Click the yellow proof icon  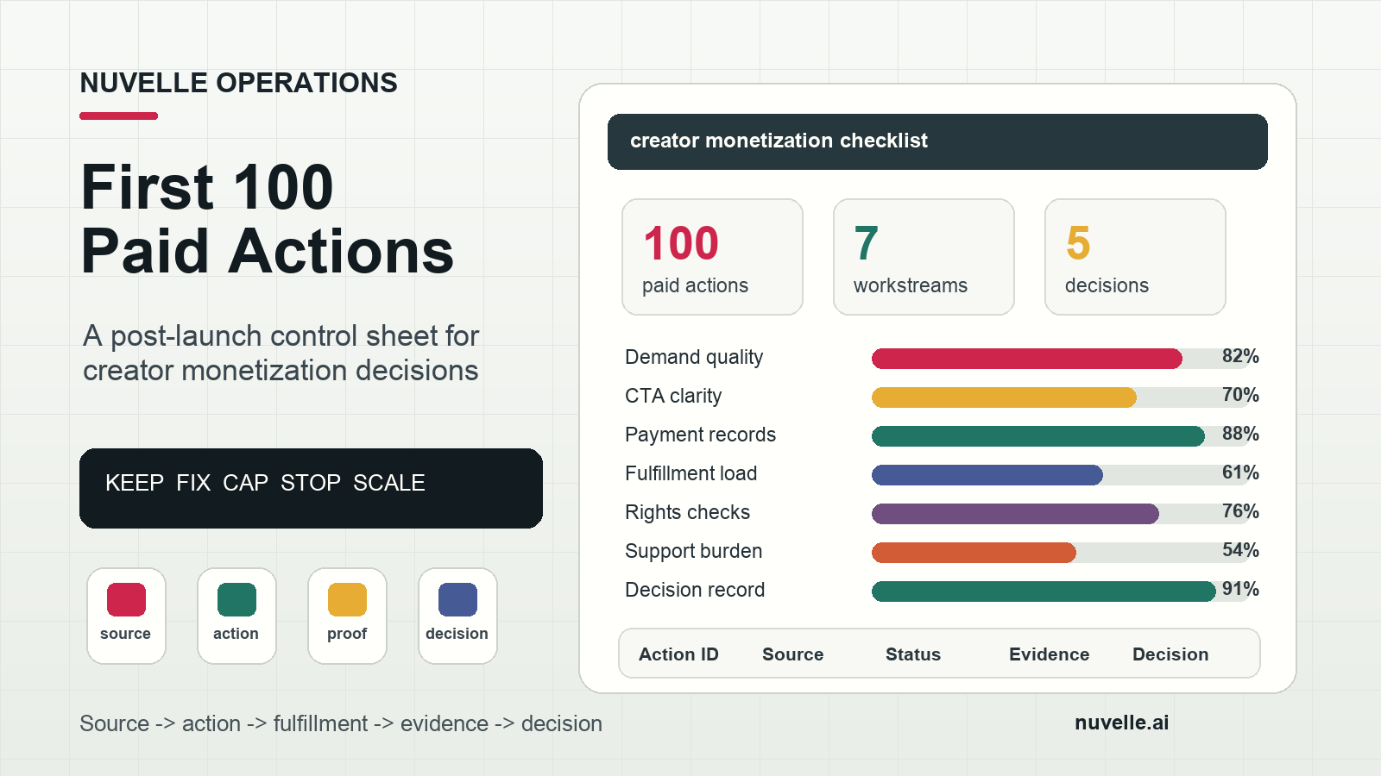tap(347, 599)
